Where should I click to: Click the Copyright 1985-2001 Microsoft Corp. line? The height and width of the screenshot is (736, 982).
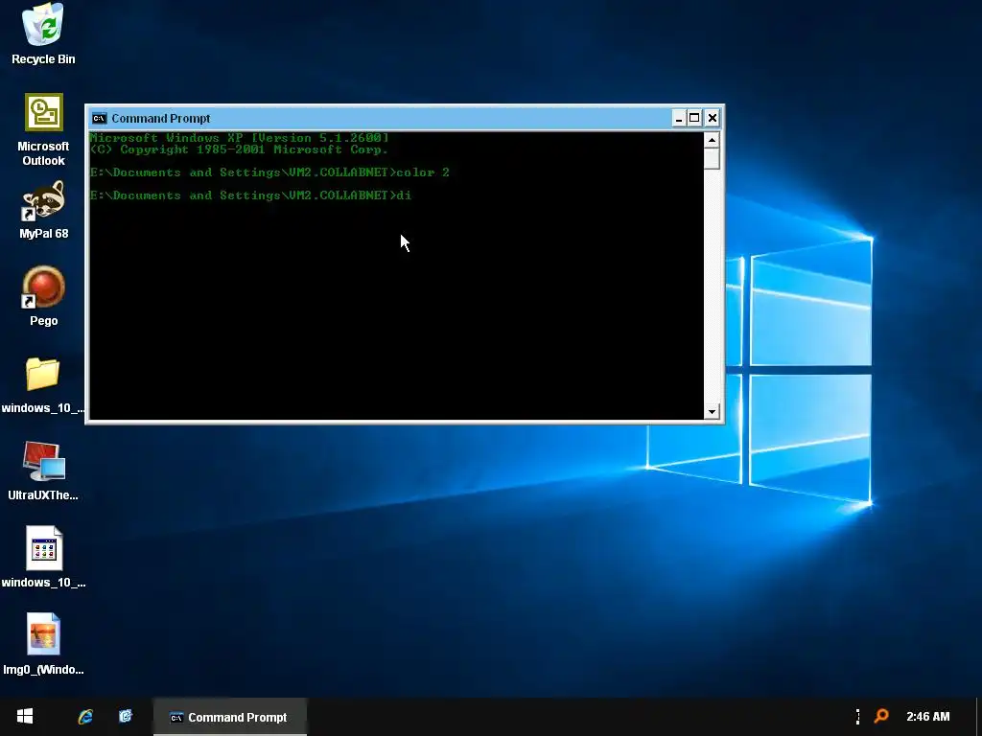(x=239, y=149)
